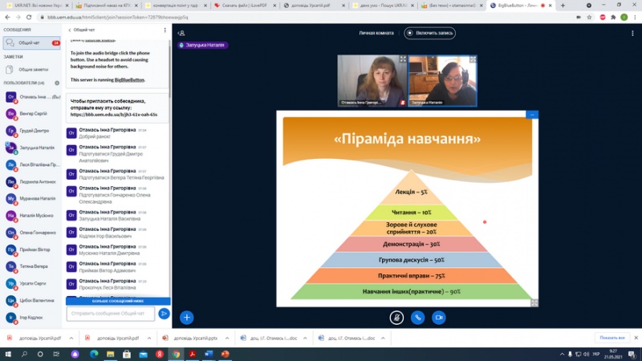Unmute microphone in bottom meeting controls
The image size is (642, 361).
(x=396, y=318)
